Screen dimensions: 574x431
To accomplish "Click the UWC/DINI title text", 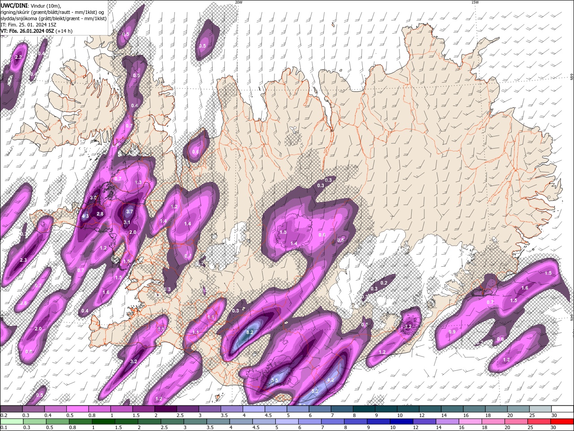I will pos(14,5).
